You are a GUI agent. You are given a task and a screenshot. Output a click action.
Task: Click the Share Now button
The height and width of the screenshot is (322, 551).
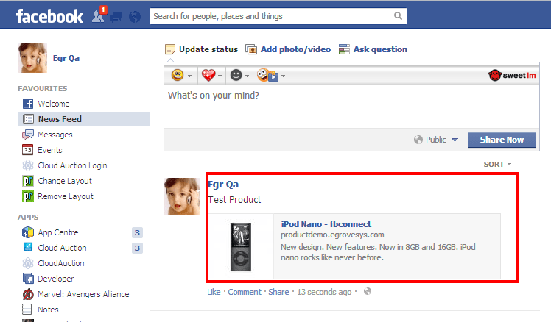[x=502, y=140]
